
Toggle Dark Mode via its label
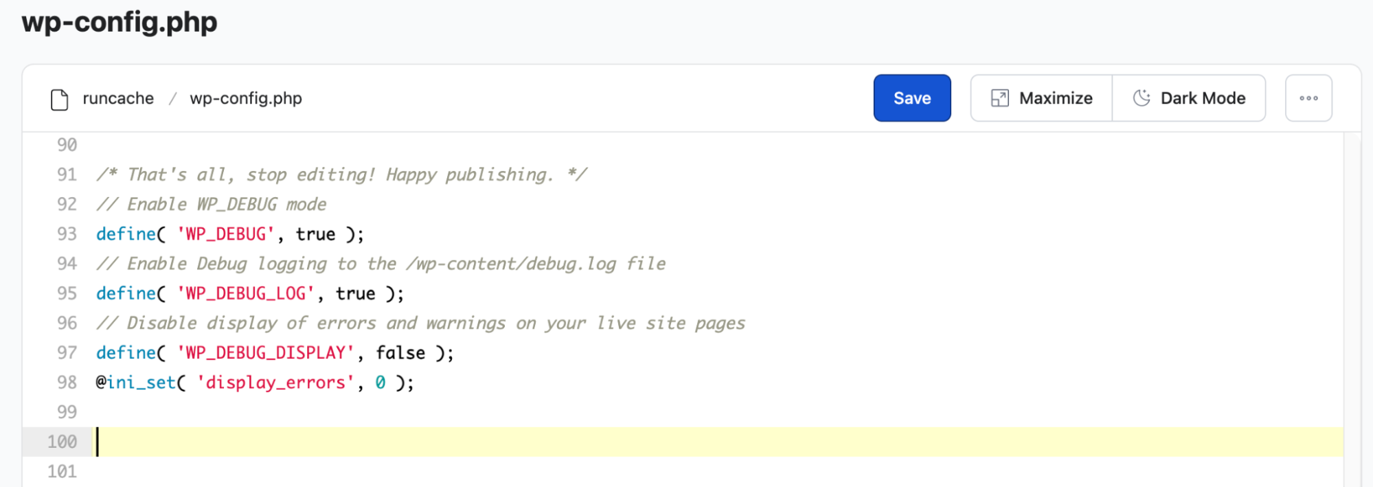(1202, 98)
